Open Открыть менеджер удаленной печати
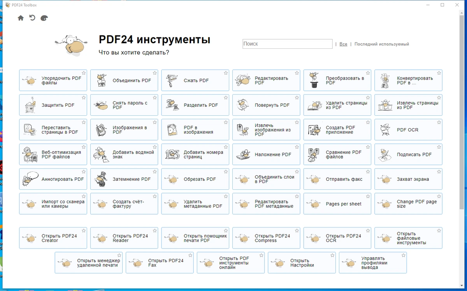The width and height of the screenshot is (467, 291). pos(89,263)
